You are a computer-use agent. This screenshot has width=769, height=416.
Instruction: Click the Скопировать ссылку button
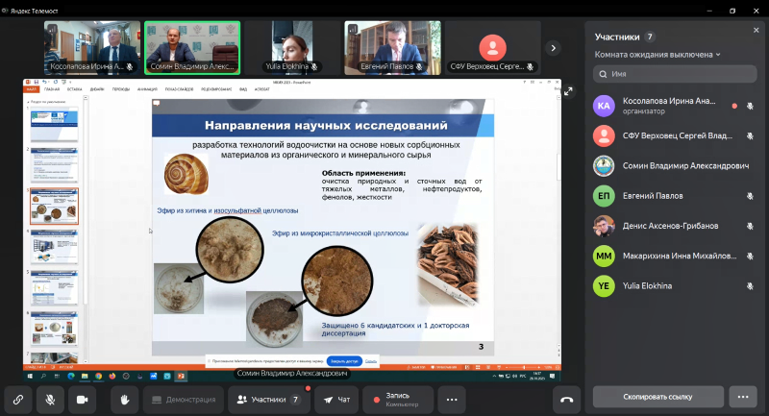point(657,396)
